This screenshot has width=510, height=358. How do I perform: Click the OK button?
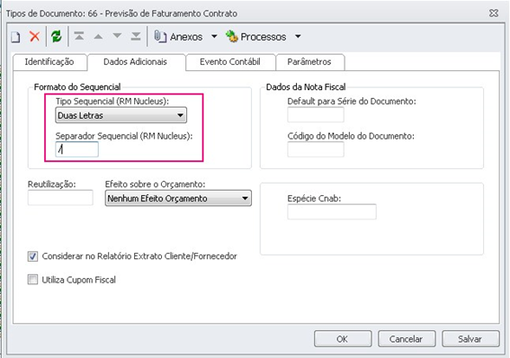[x=343, y=339]
